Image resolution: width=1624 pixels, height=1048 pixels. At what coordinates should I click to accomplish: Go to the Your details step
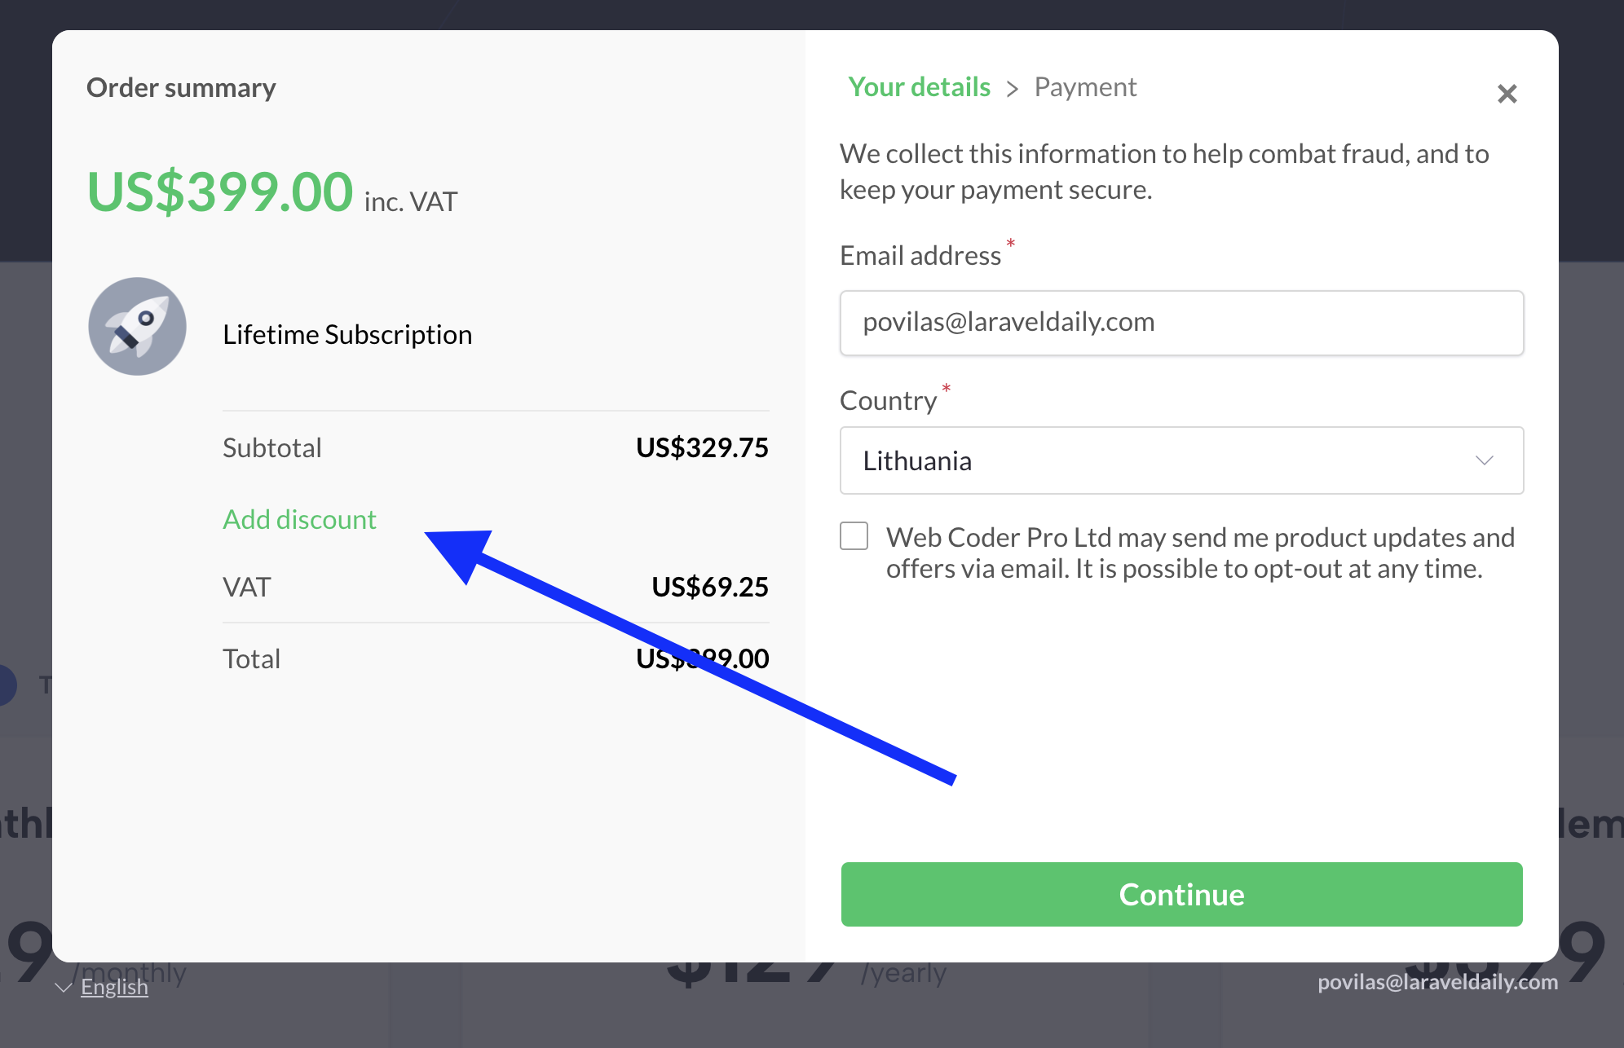(x=919, y=86)
